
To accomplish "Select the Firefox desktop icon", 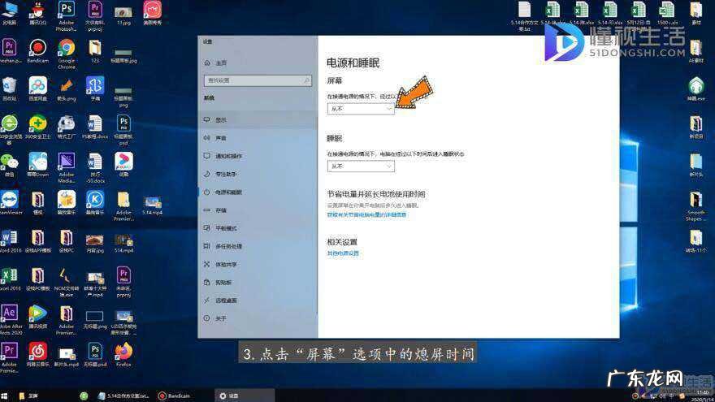I will pyautogui.click(x=123, y=355).
